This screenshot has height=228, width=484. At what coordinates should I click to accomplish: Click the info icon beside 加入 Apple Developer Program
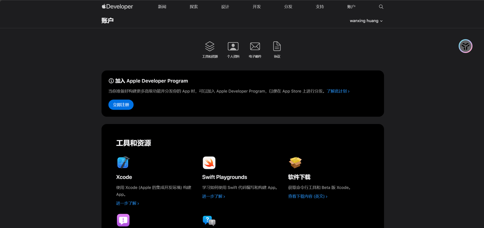point(111,81)
